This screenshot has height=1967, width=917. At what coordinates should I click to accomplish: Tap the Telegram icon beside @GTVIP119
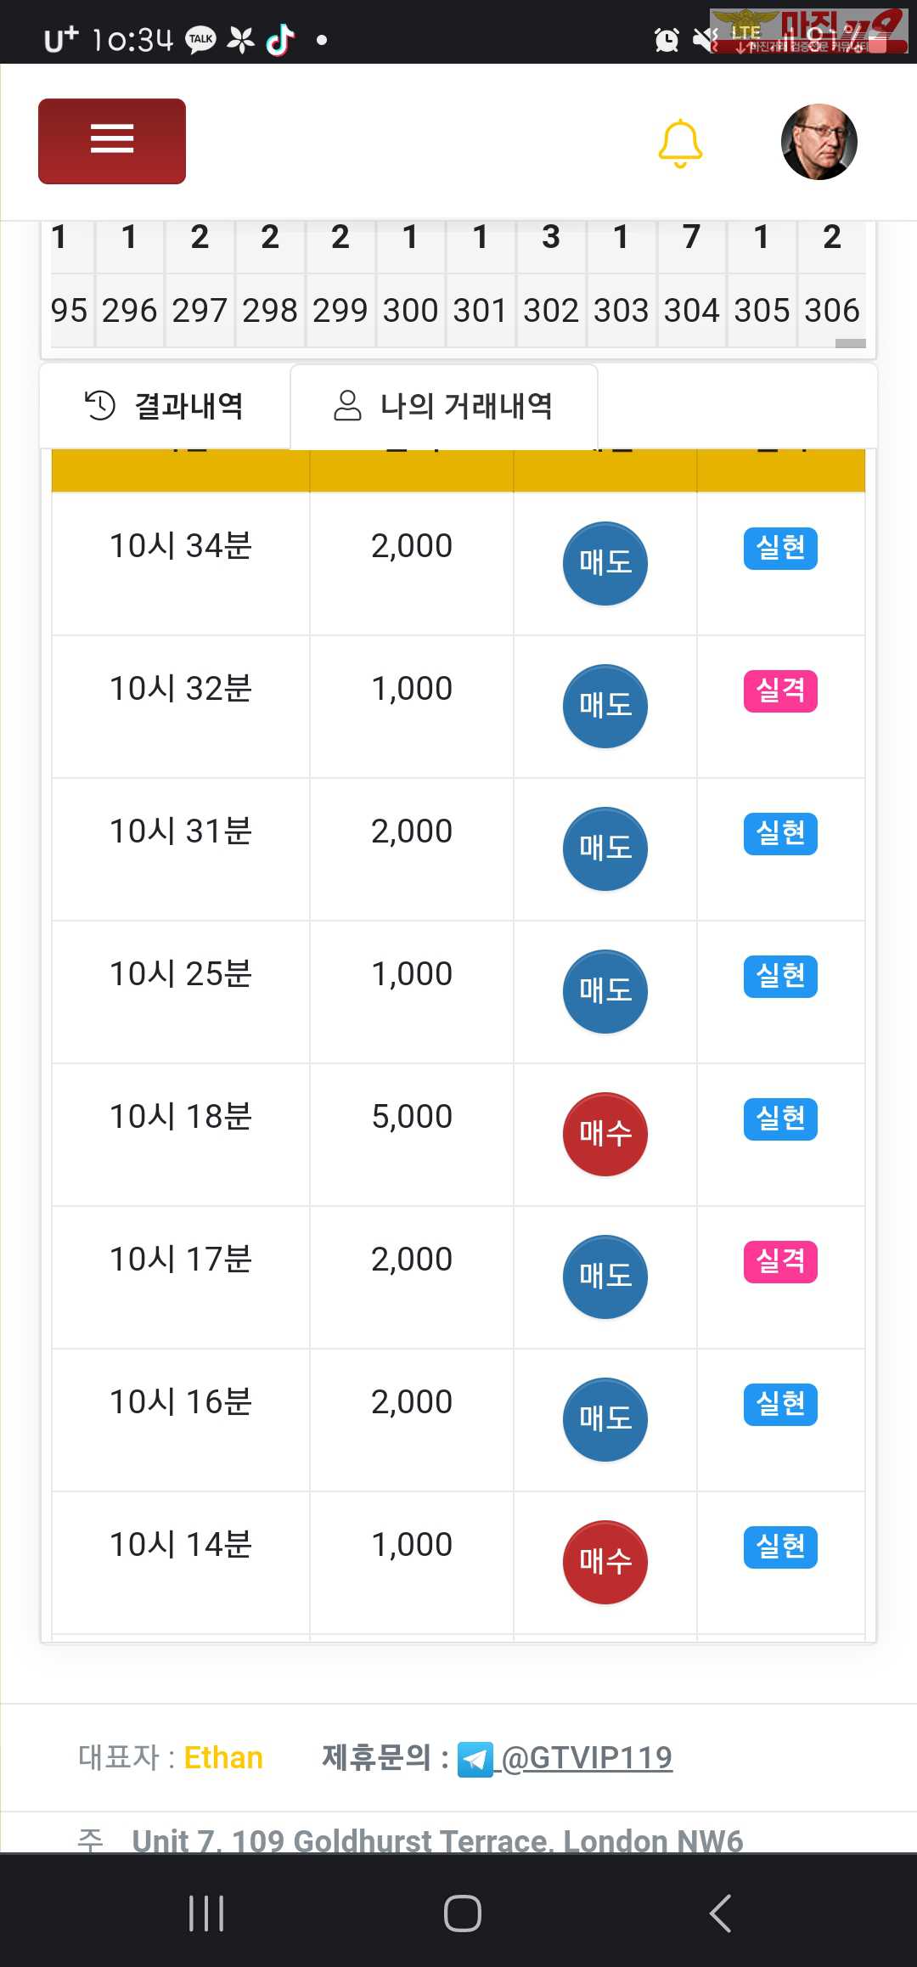pos(475,1759)
